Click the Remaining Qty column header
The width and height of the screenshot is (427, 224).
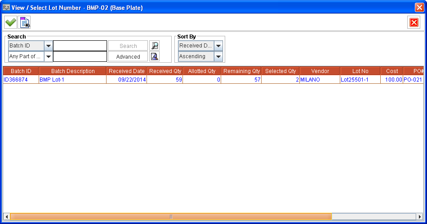point(241,71)
